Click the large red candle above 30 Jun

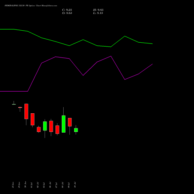(26, 111)
